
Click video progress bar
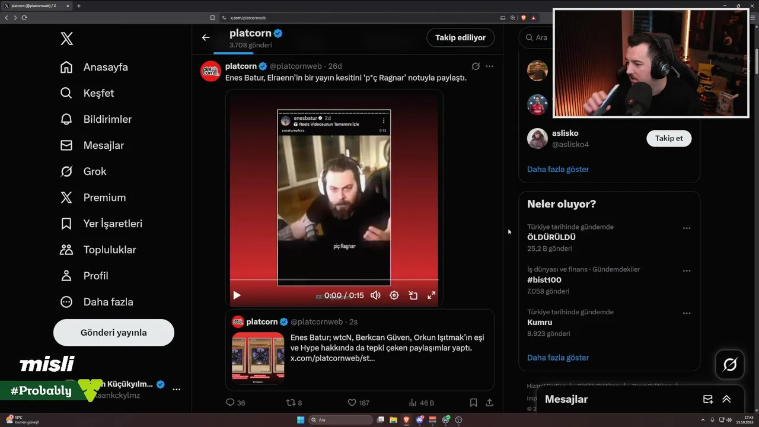pyautogui.click(x=334, y=280)
